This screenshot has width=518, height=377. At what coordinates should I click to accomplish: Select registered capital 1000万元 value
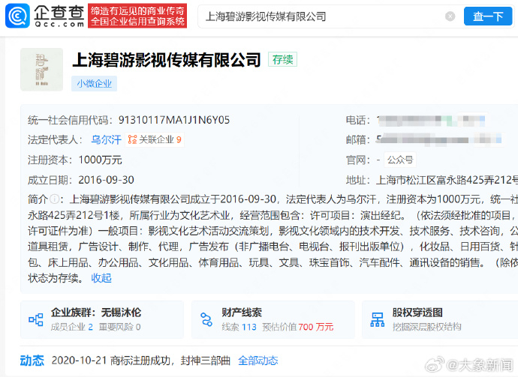point(100,160)
